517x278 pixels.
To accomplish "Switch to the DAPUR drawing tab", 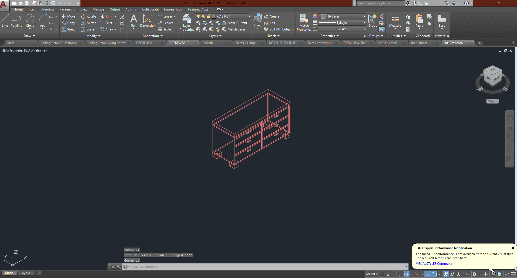I will click(208, 43).
